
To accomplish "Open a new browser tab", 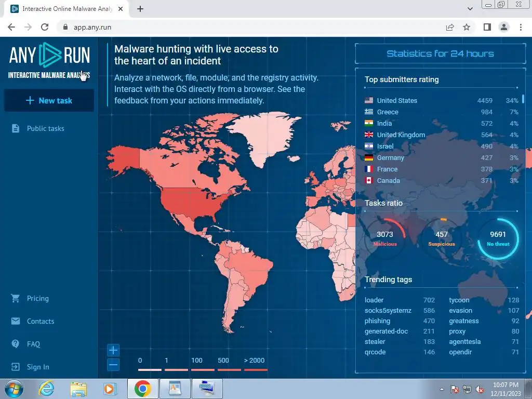I will (140, 9).
